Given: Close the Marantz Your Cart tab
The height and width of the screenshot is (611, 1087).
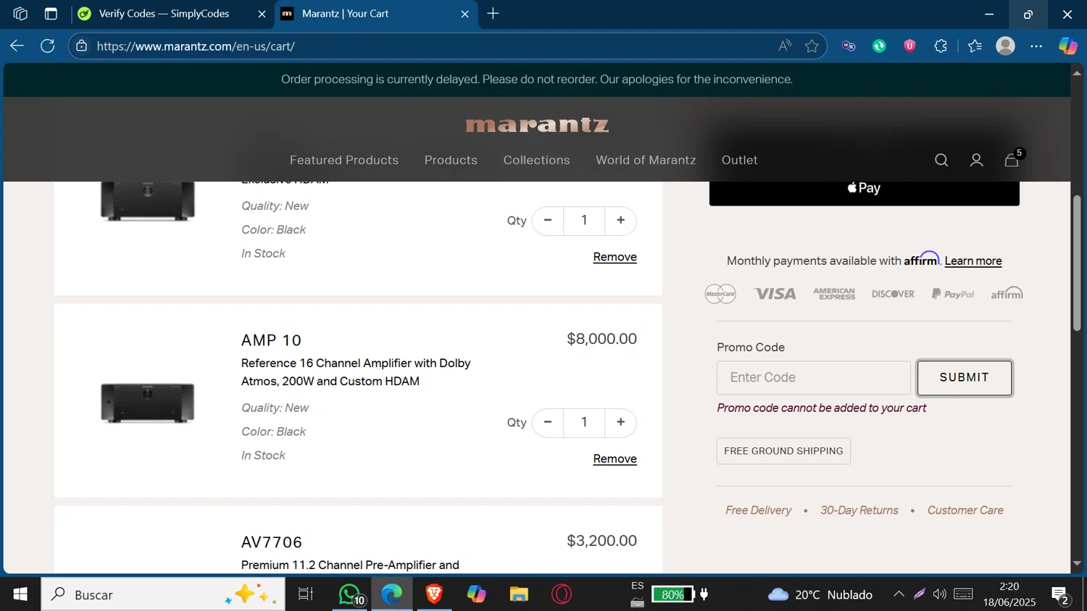Looking at the screenshot, I should (x=465, y=14).
